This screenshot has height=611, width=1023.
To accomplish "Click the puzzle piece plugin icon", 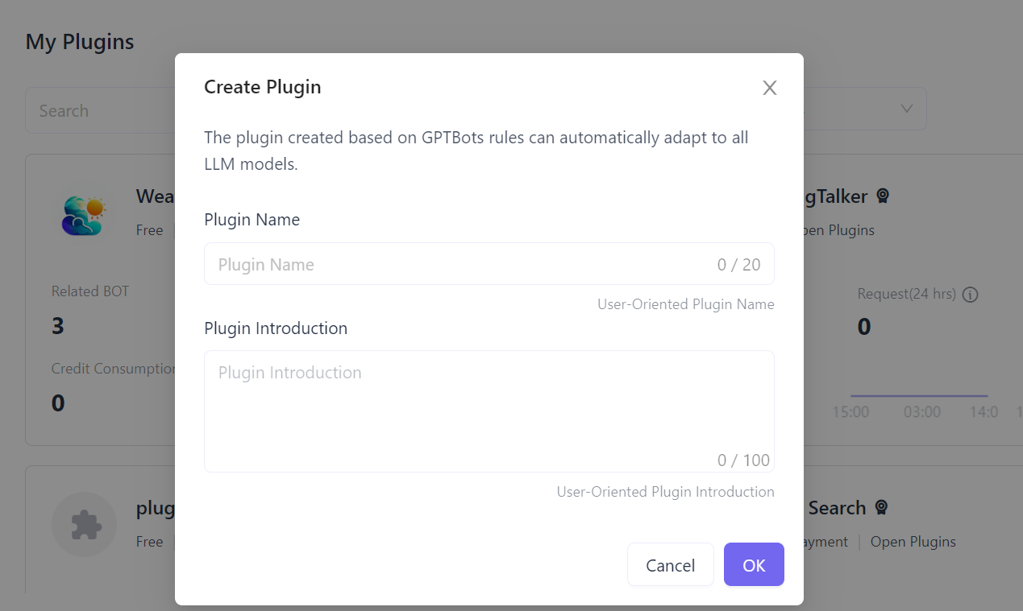I will (x=85, y=525).
